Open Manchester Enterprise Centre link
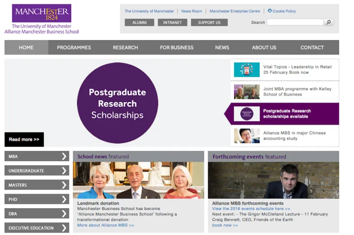The image size is (354, 235). [x=235, y=11]
